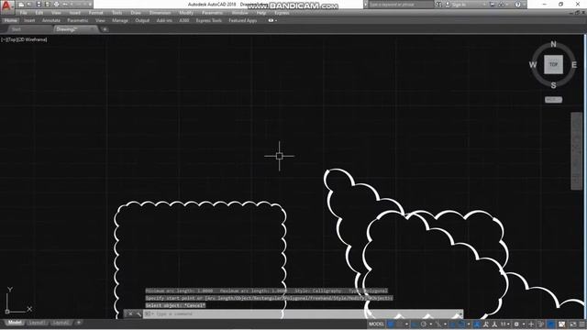Switch to the Express Tools ribbon tab

pos(209,20)
